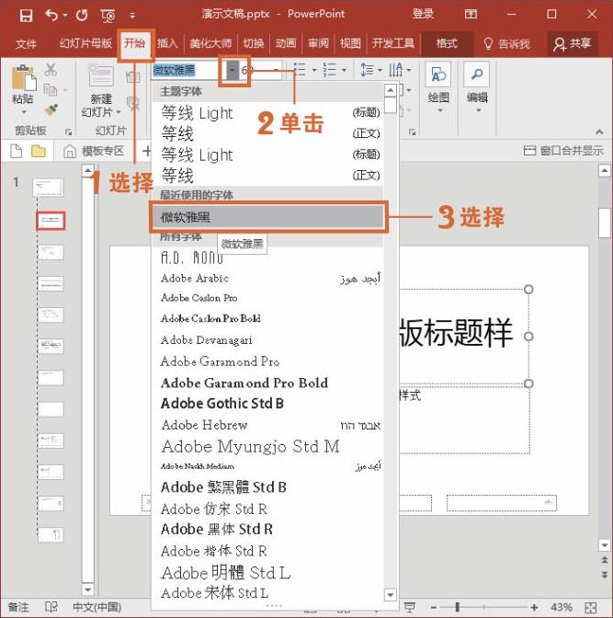This screenshot has height=618, width=613.
Task: Click the Redo icon in quick access
Action: [82, 16]
